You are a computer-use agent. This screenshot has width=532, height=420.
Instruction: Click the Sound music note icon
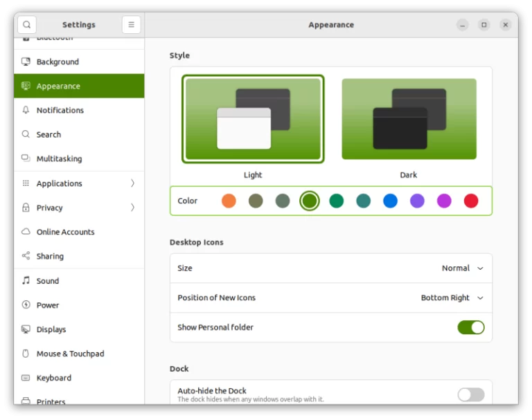pos(26,281)
